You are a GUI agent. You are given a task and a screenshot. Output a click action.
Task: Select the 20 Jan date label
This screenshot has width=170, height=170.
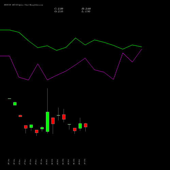click(9, 162)
